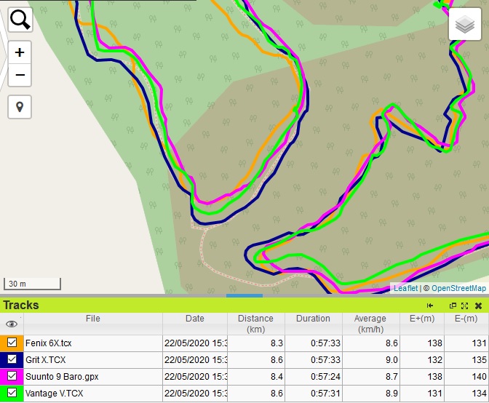The image size is (489, 403).
Task: Uncheck the Fenix 6X.tcx track checkbox
Action: (x=12, y=342)
